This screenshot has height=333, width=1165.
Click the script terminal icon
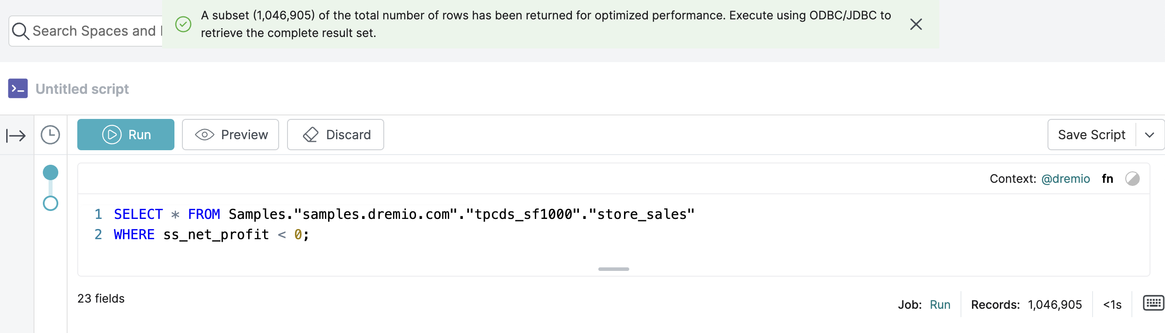pyautogui.click(x=18, y=89)
